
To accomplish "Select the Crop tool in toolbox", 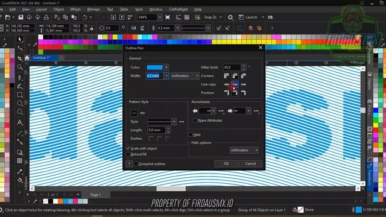I will (20, 58).
